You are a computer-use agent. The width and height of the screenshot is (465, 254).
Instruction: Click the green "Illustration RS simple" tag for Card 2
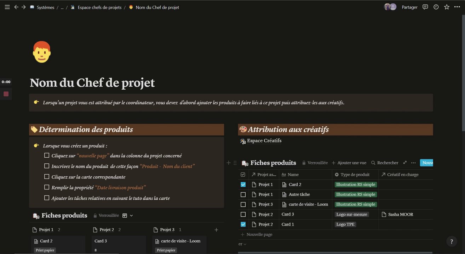click(x=355, y=185)
